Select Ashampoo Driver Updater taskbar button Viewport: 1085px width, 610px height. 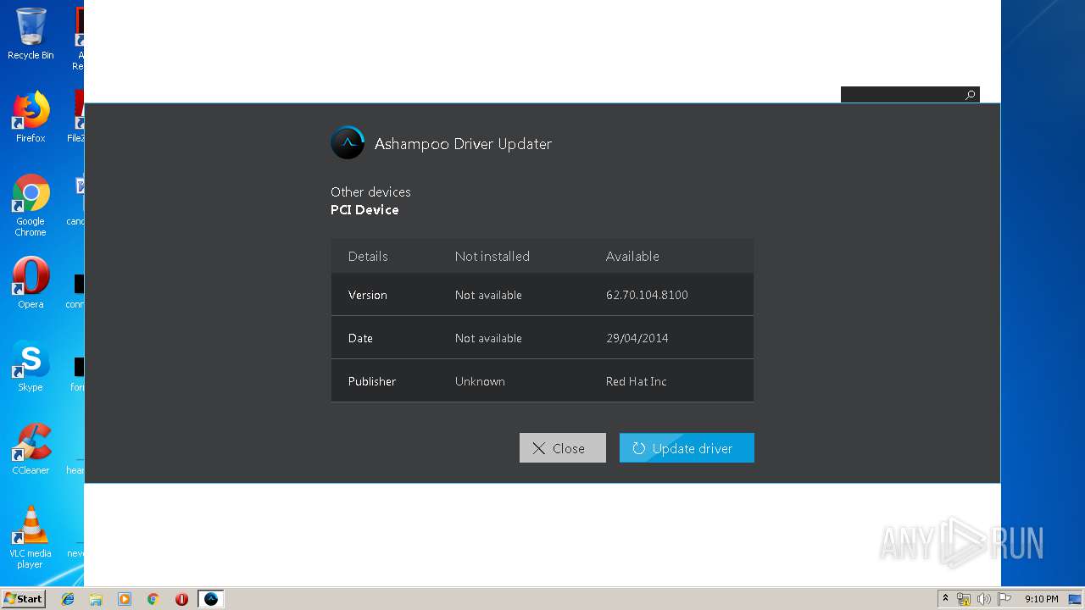[x=211, y=599]
